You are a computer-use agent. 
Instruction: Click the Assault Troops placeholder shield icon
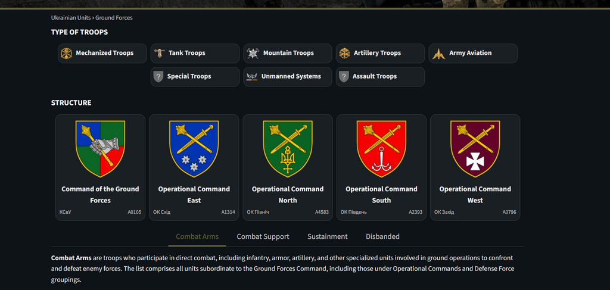(344, 77)
